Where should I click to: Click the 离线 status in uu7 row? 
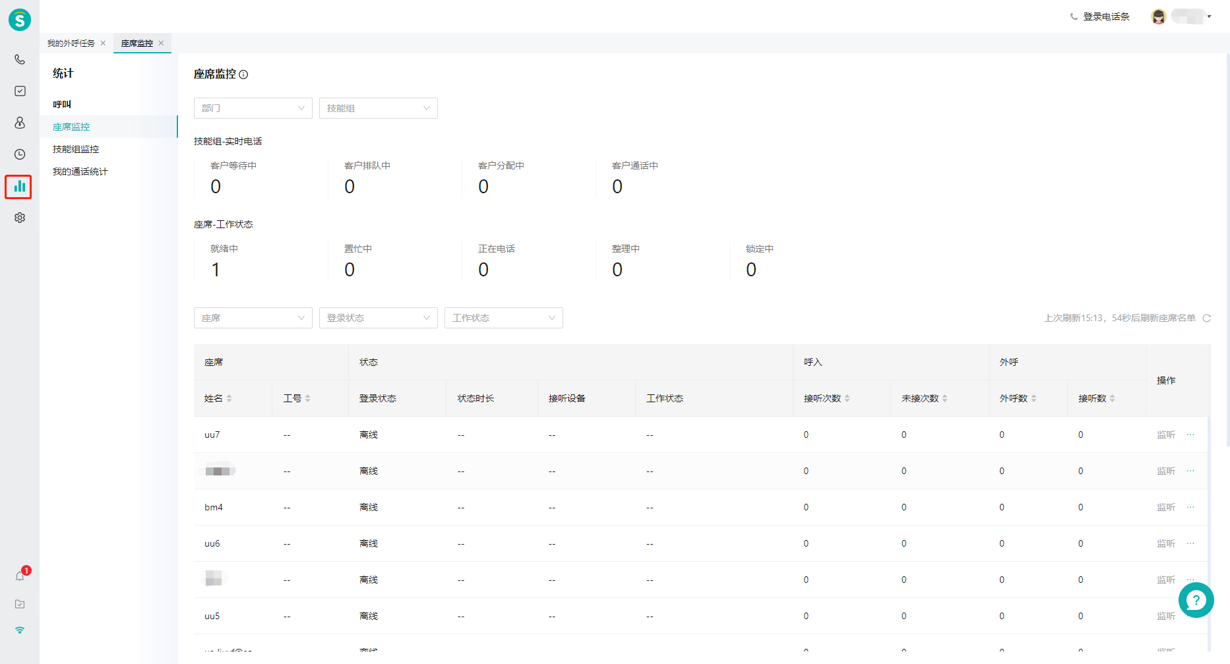pyautogui.click(x=369, y=435)
